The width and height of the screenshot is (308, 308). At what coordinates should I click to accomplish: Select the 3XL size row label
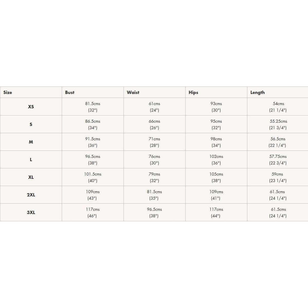point(31,213)
